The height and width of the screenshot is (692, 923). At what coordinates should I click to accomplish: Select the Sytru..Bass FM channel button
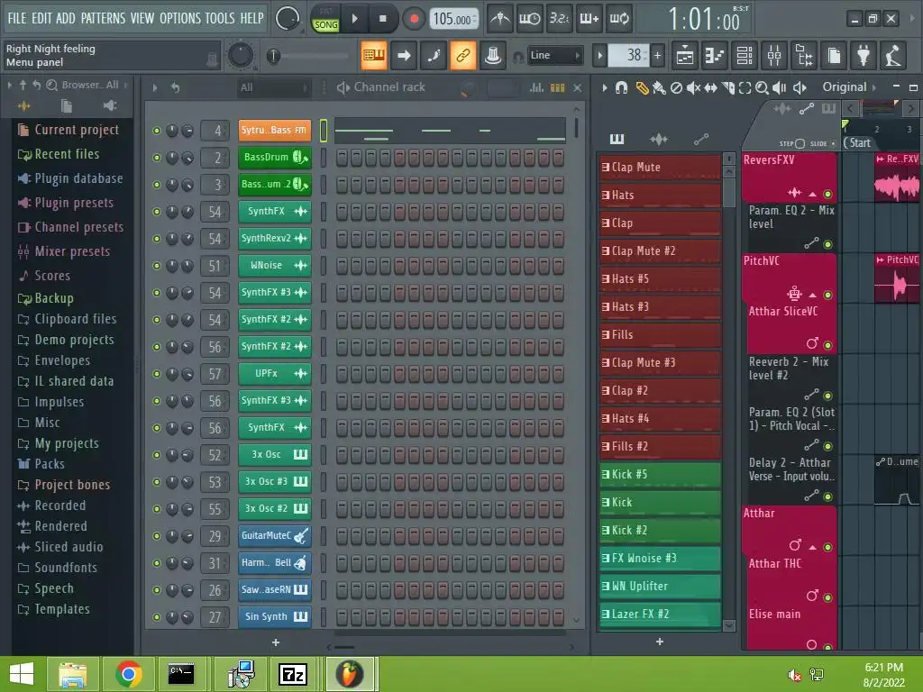point(275,131)
